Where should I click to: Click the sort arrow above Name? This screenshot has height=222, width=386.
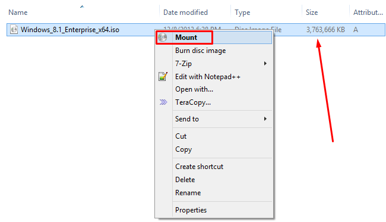click(x=82, y=7)
